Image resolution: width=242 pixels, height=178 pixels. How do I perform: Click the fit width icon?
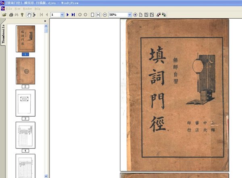pos(152,15)
